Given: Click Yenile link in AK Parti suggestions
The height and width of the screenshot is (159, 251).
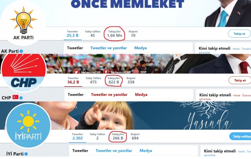Looking at the screenshot, I should coord(236,49).
